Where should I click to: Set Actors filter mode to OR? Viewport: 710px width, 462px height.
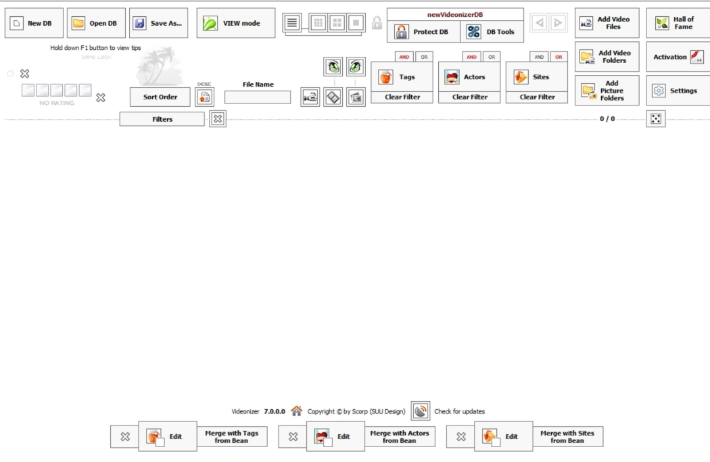tap(492, 57)
